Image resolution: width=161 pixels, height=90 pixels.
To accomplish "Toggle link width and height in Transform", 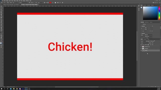I will 141,28.
